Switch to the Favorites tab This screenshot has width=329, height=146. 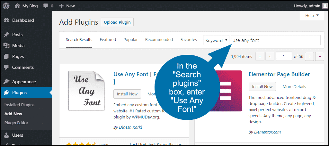189,39
